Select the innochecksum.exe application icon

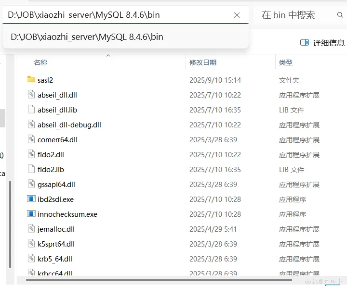[x=31, y=213]
